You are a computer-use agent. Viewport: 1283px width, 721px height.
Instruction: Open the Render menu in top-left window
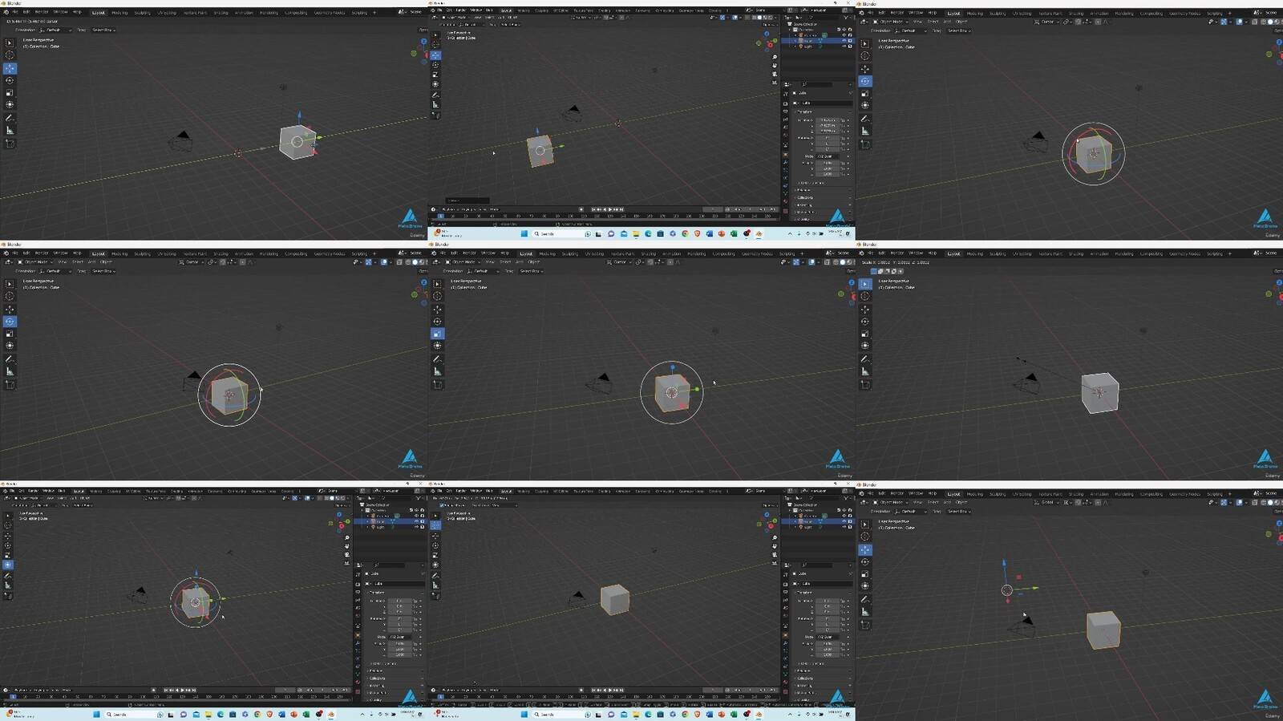pyautogui.click(x=42, y=12)
